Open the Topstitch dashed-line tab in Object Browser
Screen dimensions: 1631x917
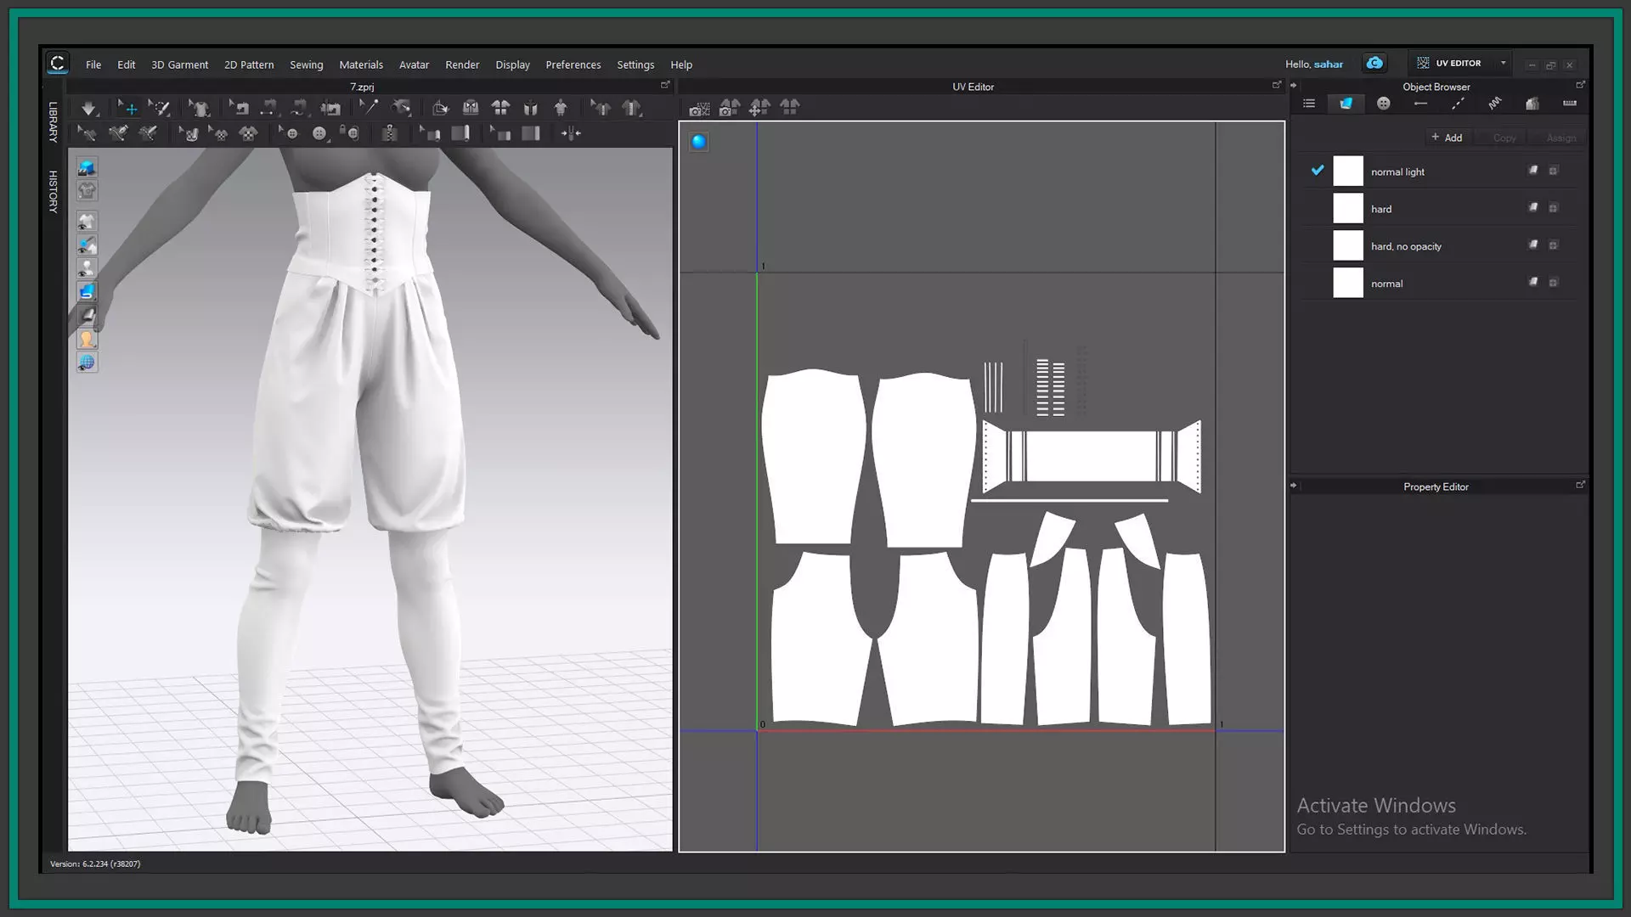point(1458,104)
